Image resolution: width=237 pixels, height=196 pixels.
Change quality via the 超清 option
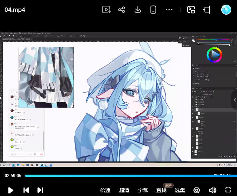tap(124, 190)
